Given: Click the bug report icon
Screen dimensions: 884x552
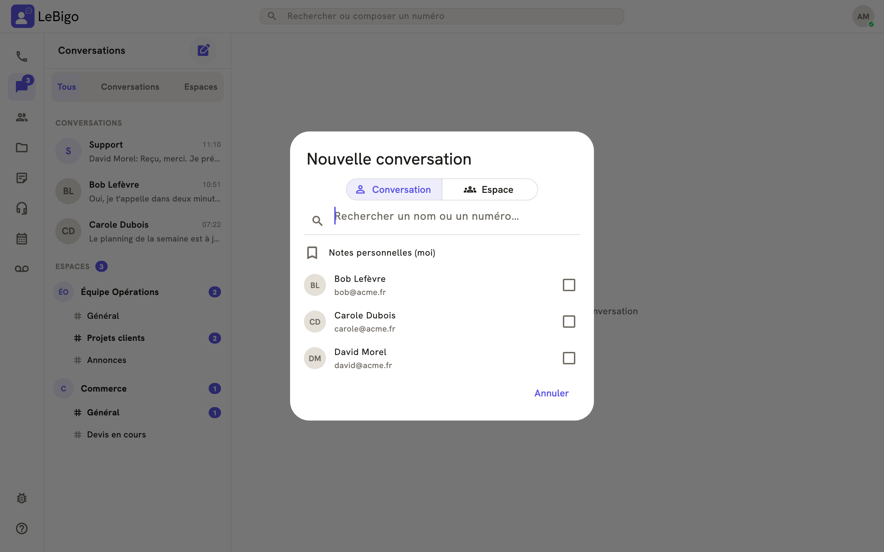Looking at the screenshot, I should point(21,498).
